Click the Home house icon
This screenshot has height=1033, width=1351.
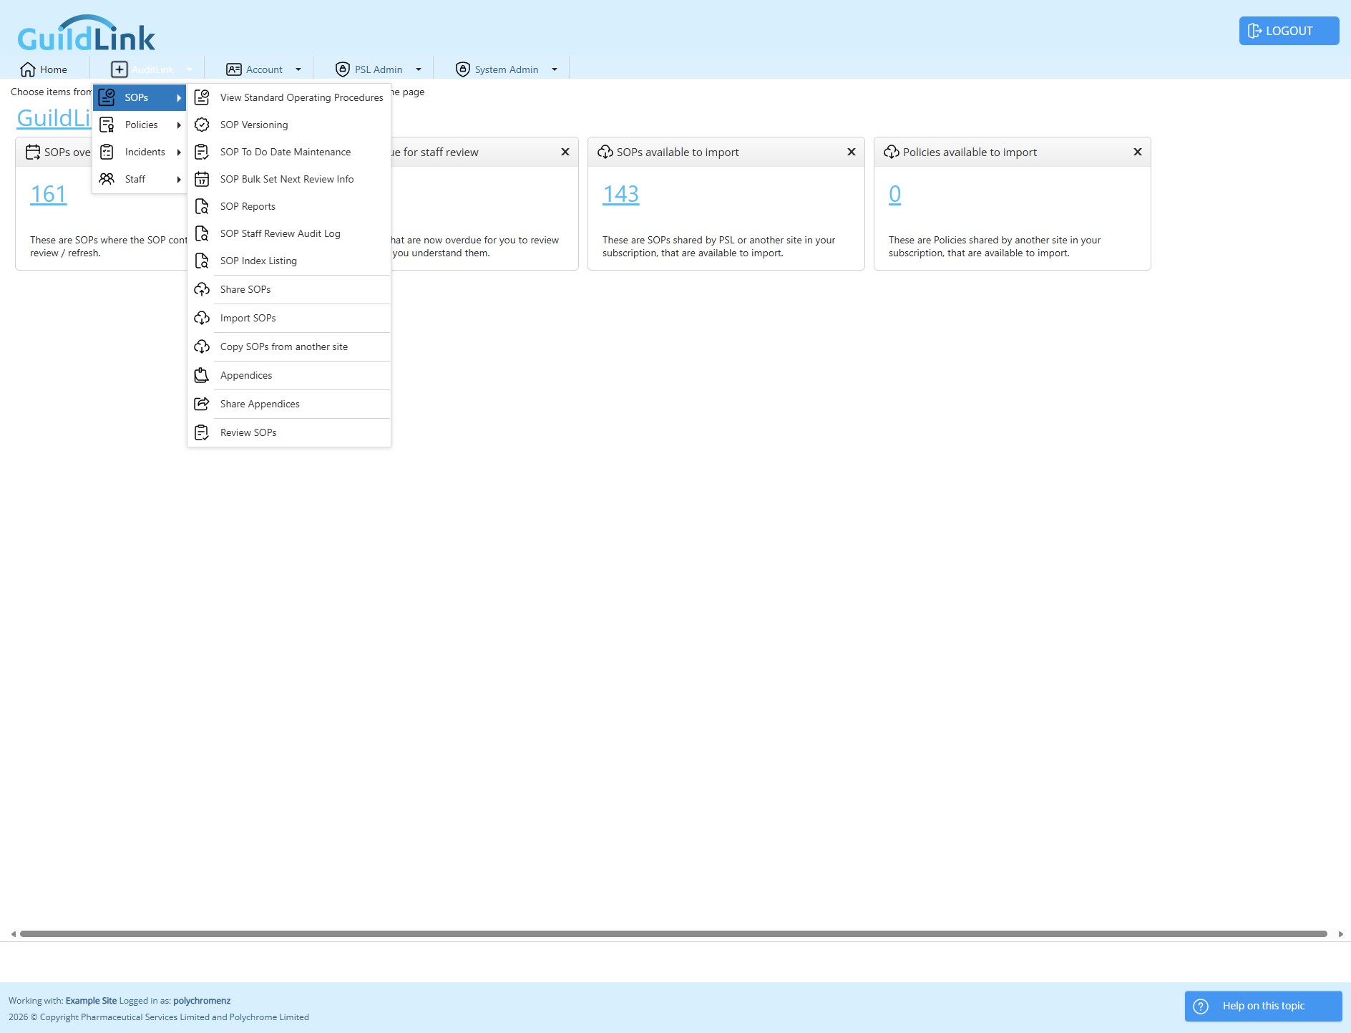(x=28, y=69)
